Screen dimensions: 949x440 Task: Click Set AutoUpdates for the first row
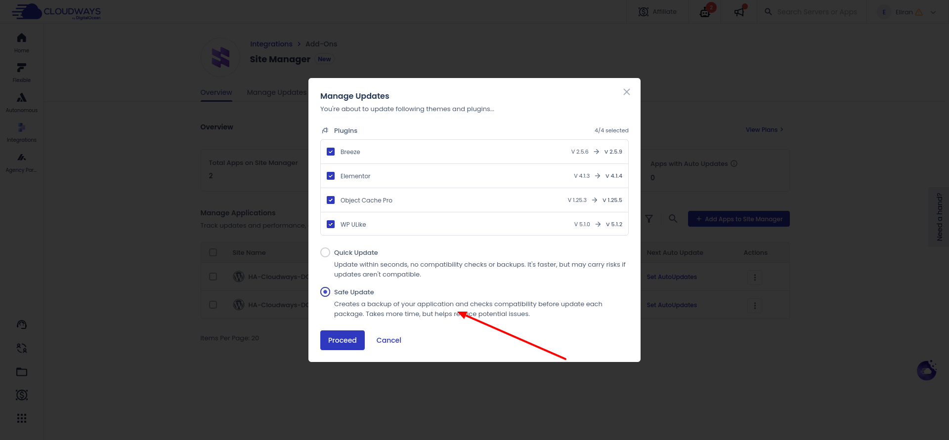pyautogui.click(x=672, y=277)
